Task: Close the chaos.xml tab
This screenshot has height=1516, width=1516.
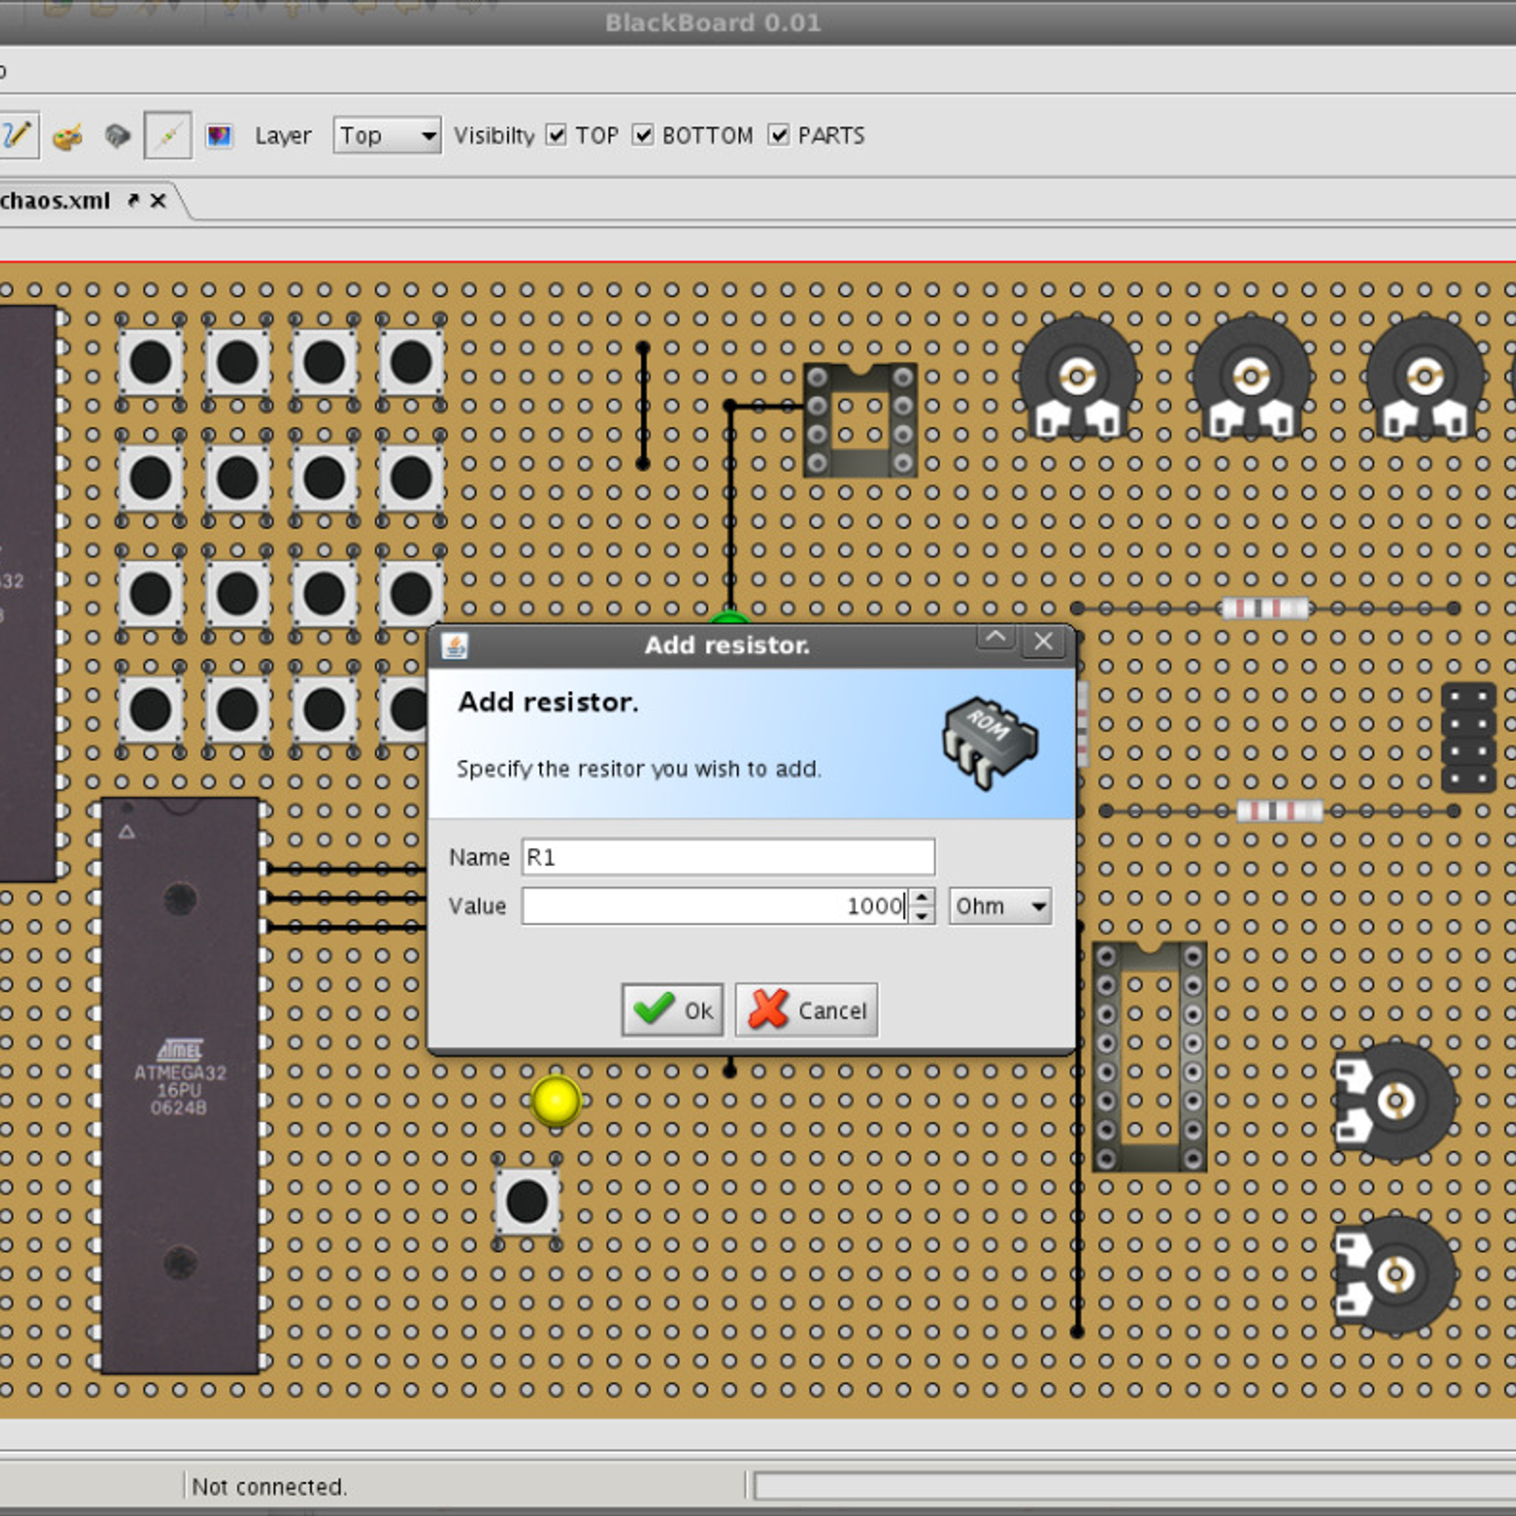Action: [x=158, y=200]
